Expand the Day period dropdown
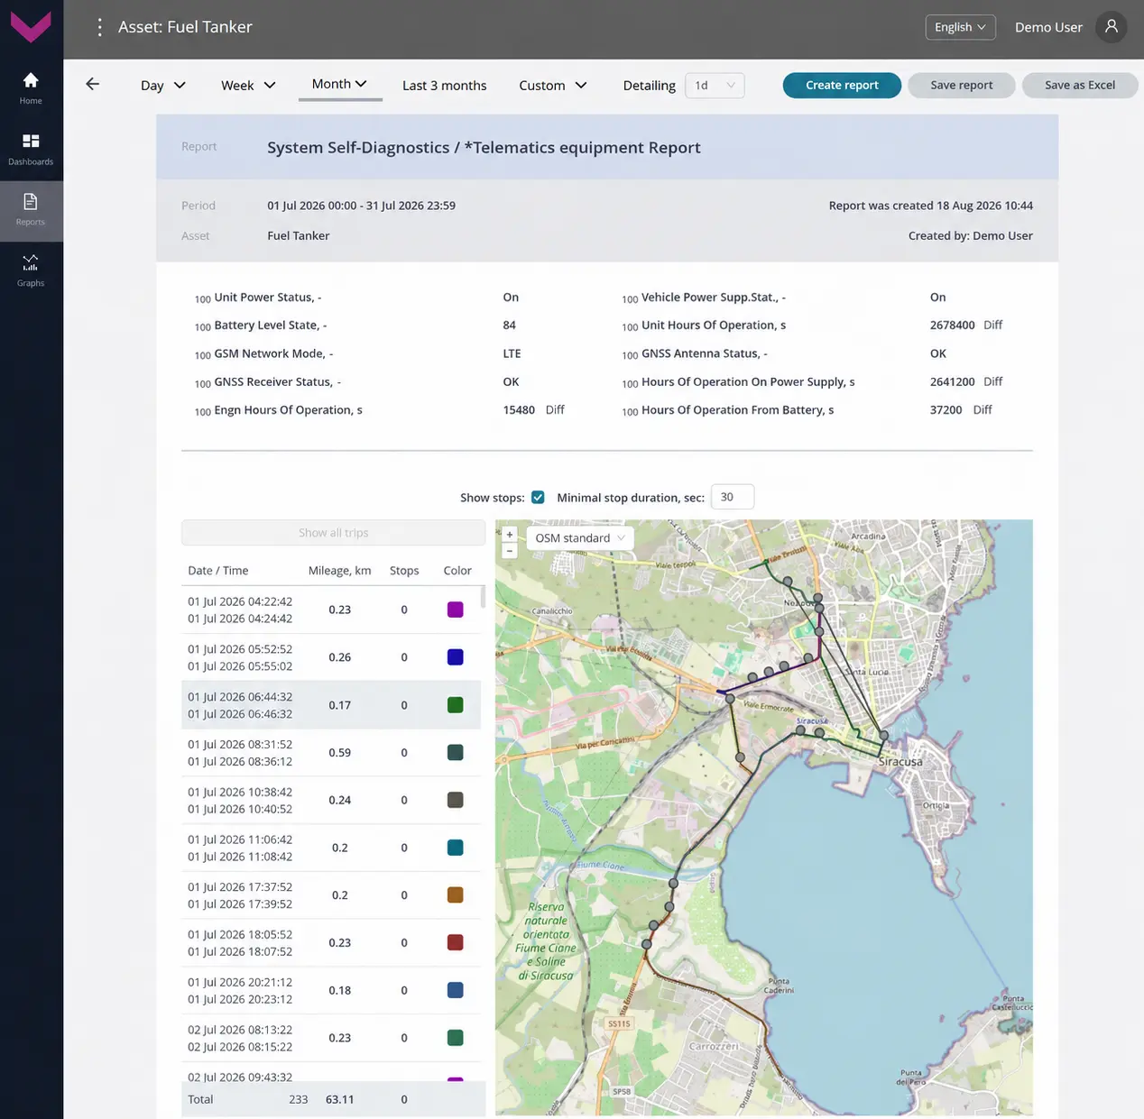This screenshot has width=1144, height=1119. coord(162,85)
